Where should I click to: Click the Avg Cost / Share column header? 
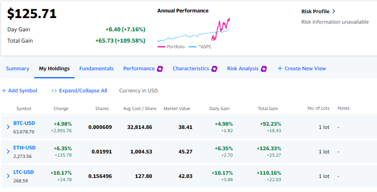(x=140, y=108)
